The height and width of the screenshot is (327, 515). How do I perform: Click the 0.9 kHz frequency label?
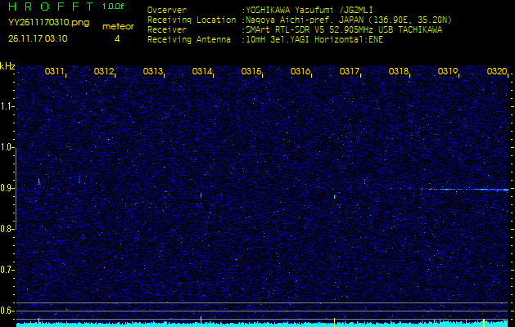pos(7,188)
